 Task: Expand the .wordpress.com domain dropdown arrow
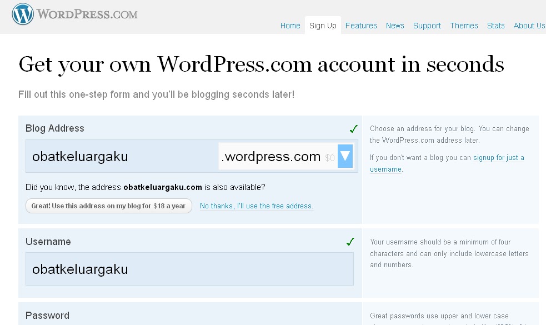[345, 156]
